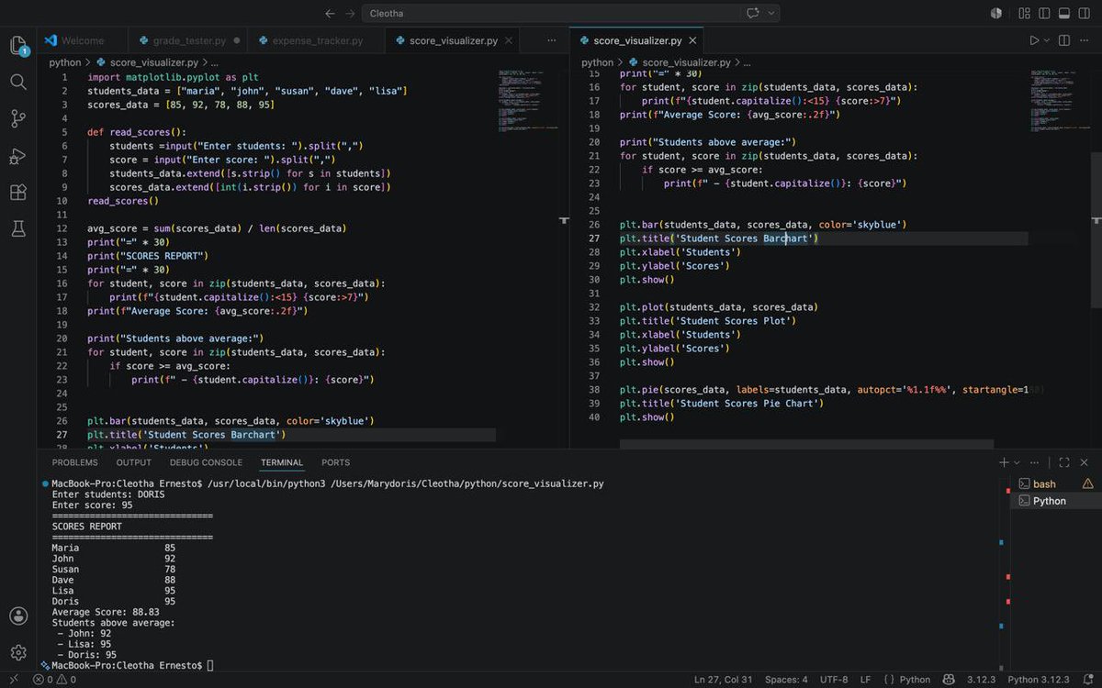
Task: Open the PORTS panel tab
Action: coord(335,462)
